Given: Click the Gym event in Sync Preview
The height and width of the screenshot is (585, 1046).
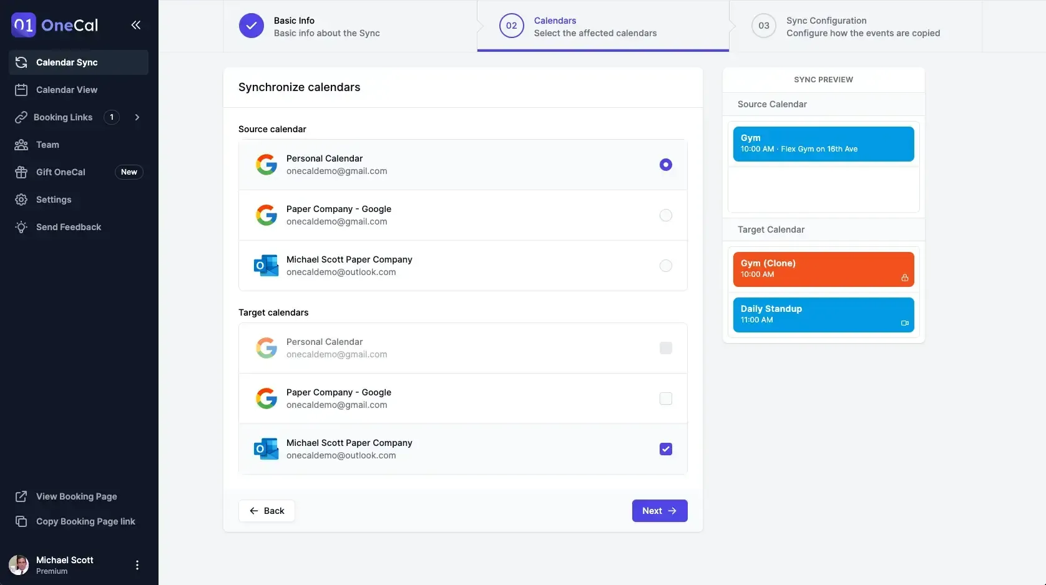Looking at the screenshot, I should click(823, 143).
